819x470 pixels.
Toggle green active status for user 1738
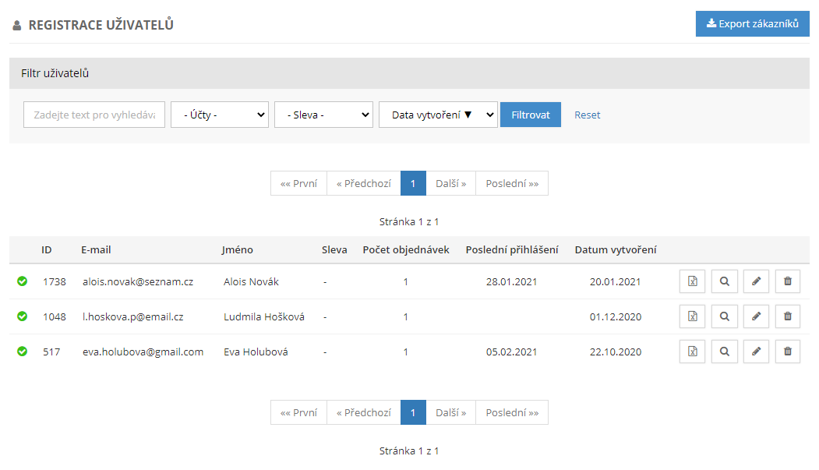point(22,281)
